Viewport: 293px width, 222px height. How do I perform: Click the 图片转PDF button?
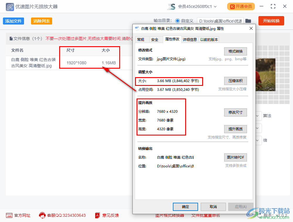click(x=235, y=157)
